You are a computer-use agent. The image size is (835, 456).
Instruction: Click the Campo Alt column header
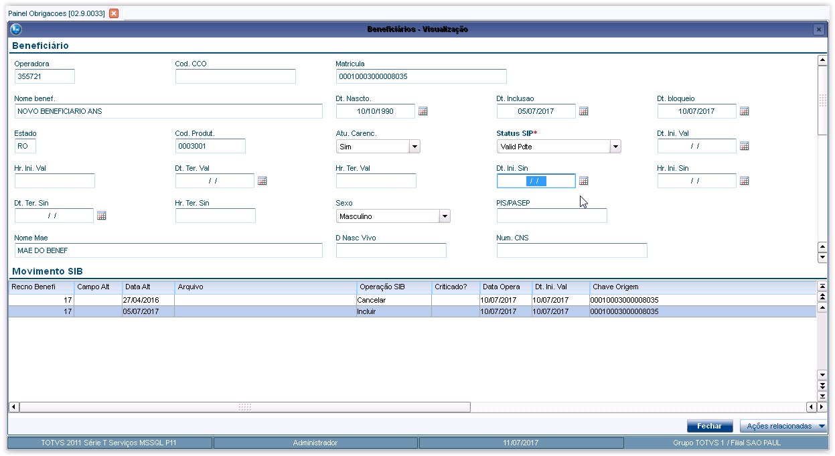pos(98,287)
